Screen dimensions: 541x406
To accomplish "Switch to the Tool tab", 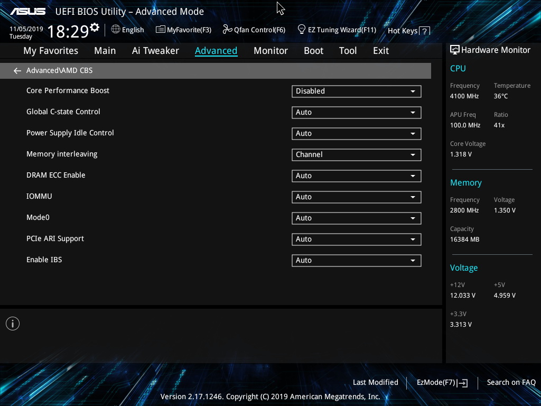I will click(348, 51).
